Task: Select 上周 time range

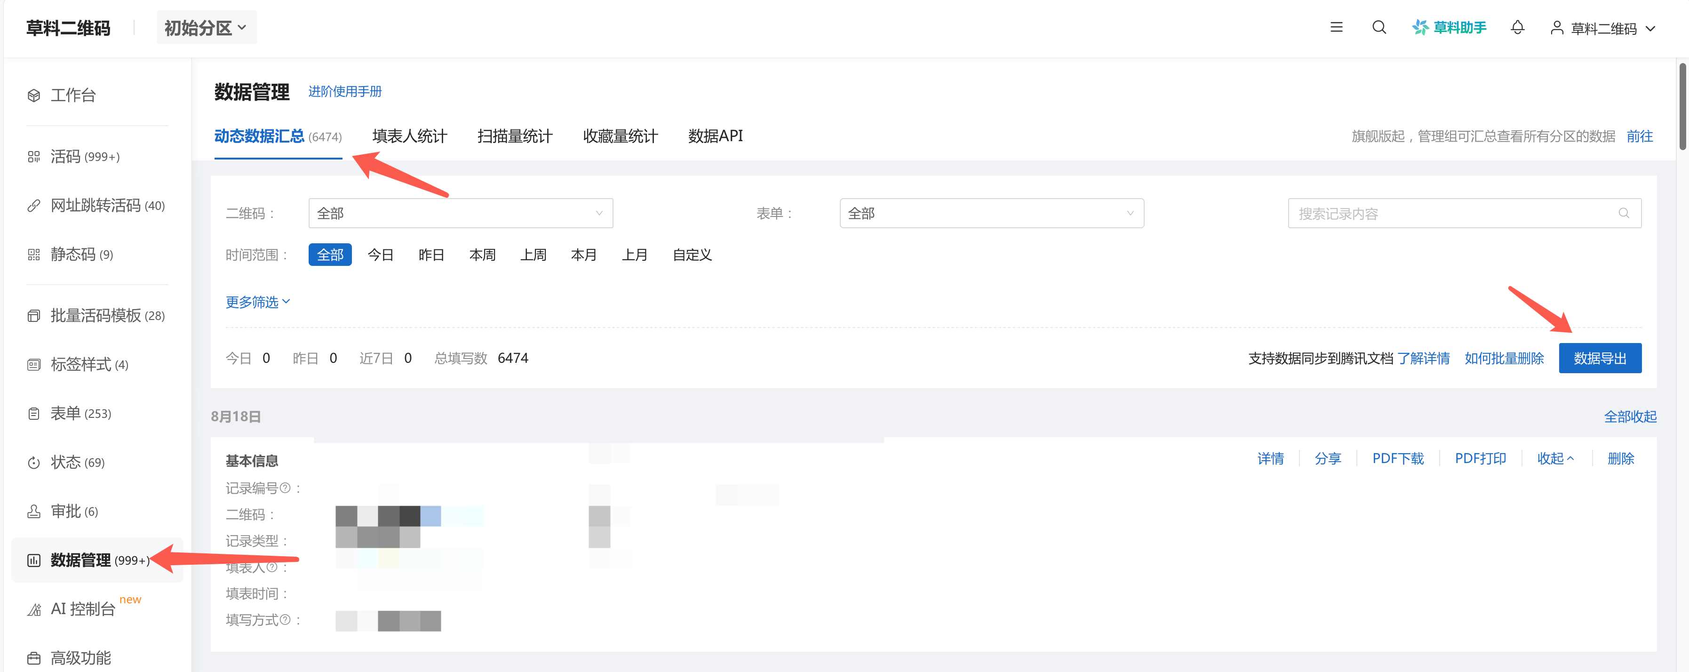Action: 533,255
